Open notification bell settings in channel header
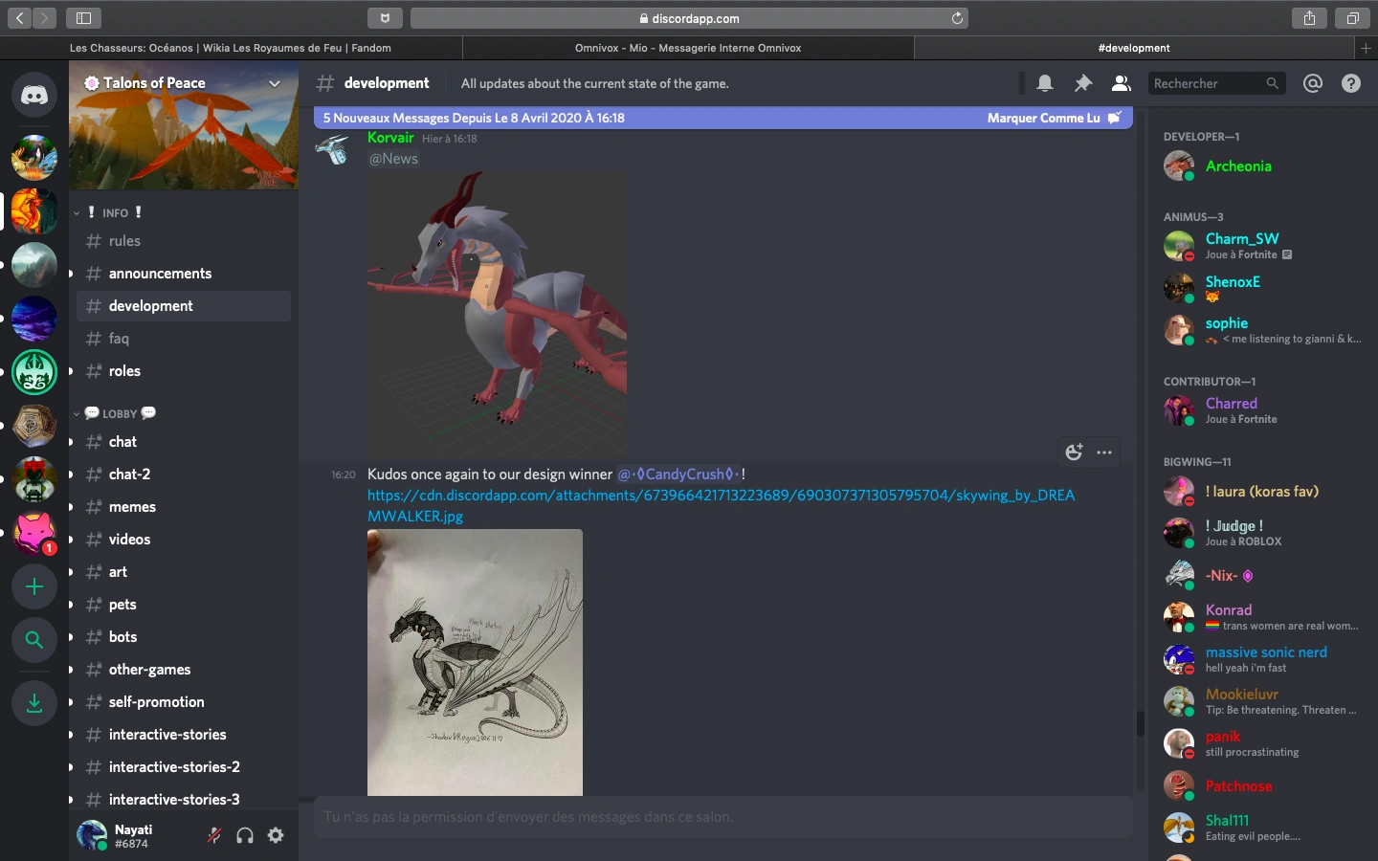The image size is (1378, 861). pos(1045,84)
